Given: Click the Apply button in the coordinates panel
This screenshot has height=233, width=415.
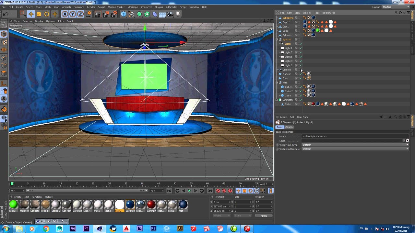Looking at the screenshot, I should [x=264, y=216].
